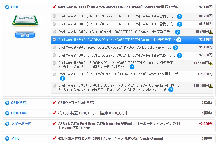Select Intel Core i5-8600 radio button

pyautogui.click(x=54, y=55)
